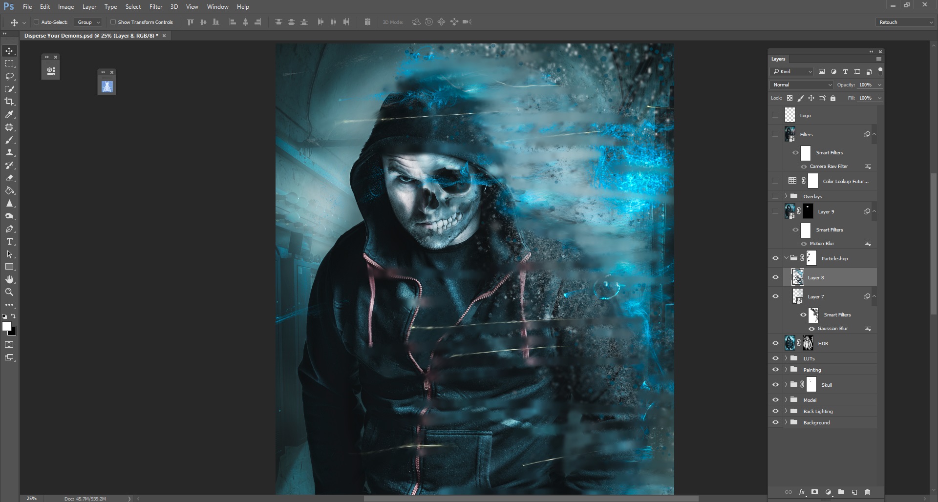Expand the Overlays group
Screen dimensions: 938x502
[787, 196]
